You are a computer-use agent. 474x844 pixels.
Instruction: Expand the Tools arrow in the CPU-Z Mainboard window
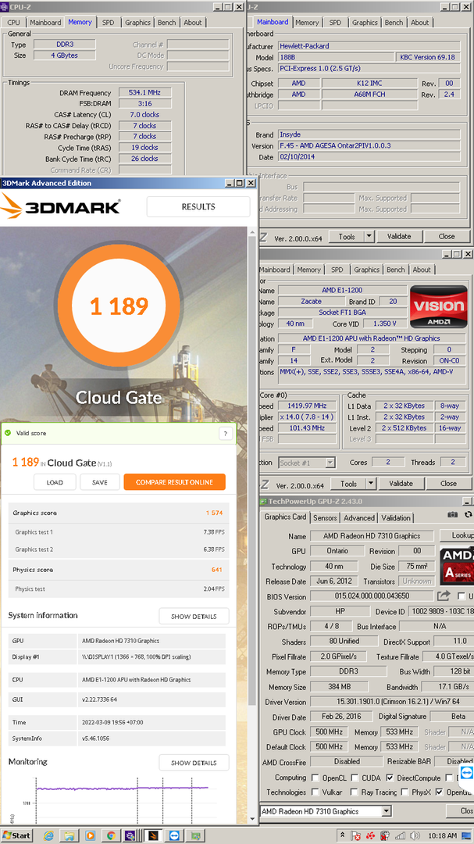[369, 236]
